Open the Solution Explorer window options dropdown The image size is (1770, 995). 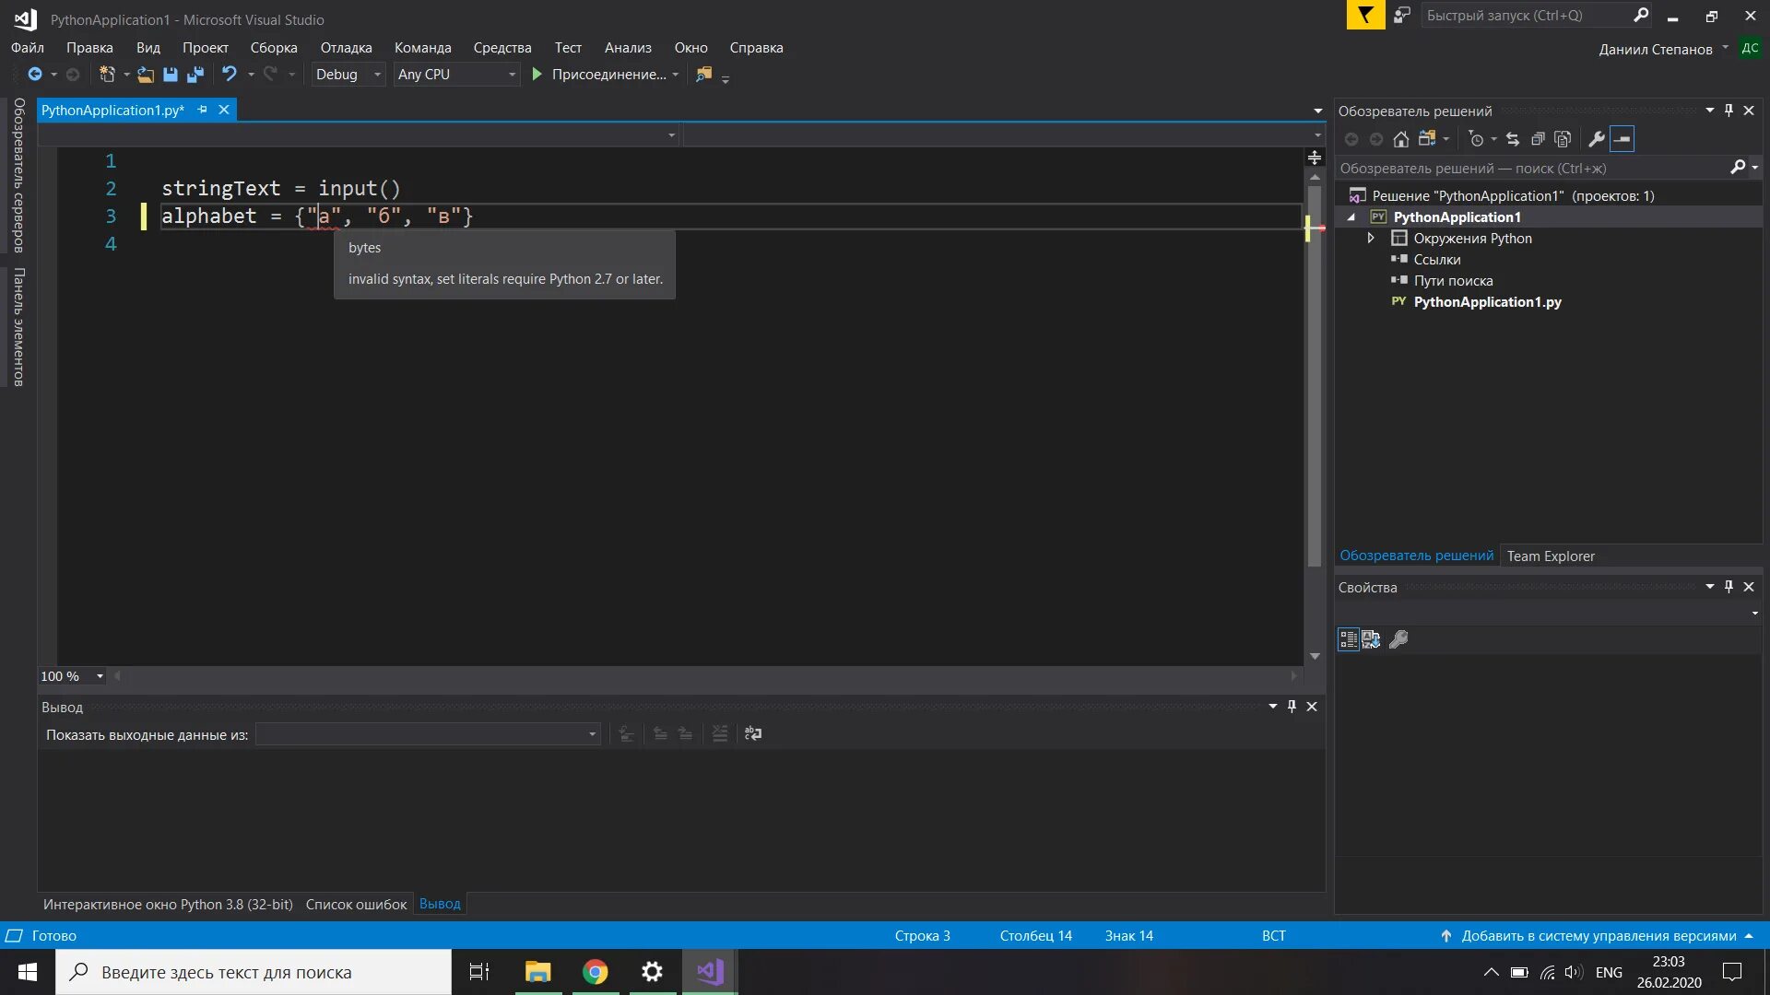tap(1710, 111)
